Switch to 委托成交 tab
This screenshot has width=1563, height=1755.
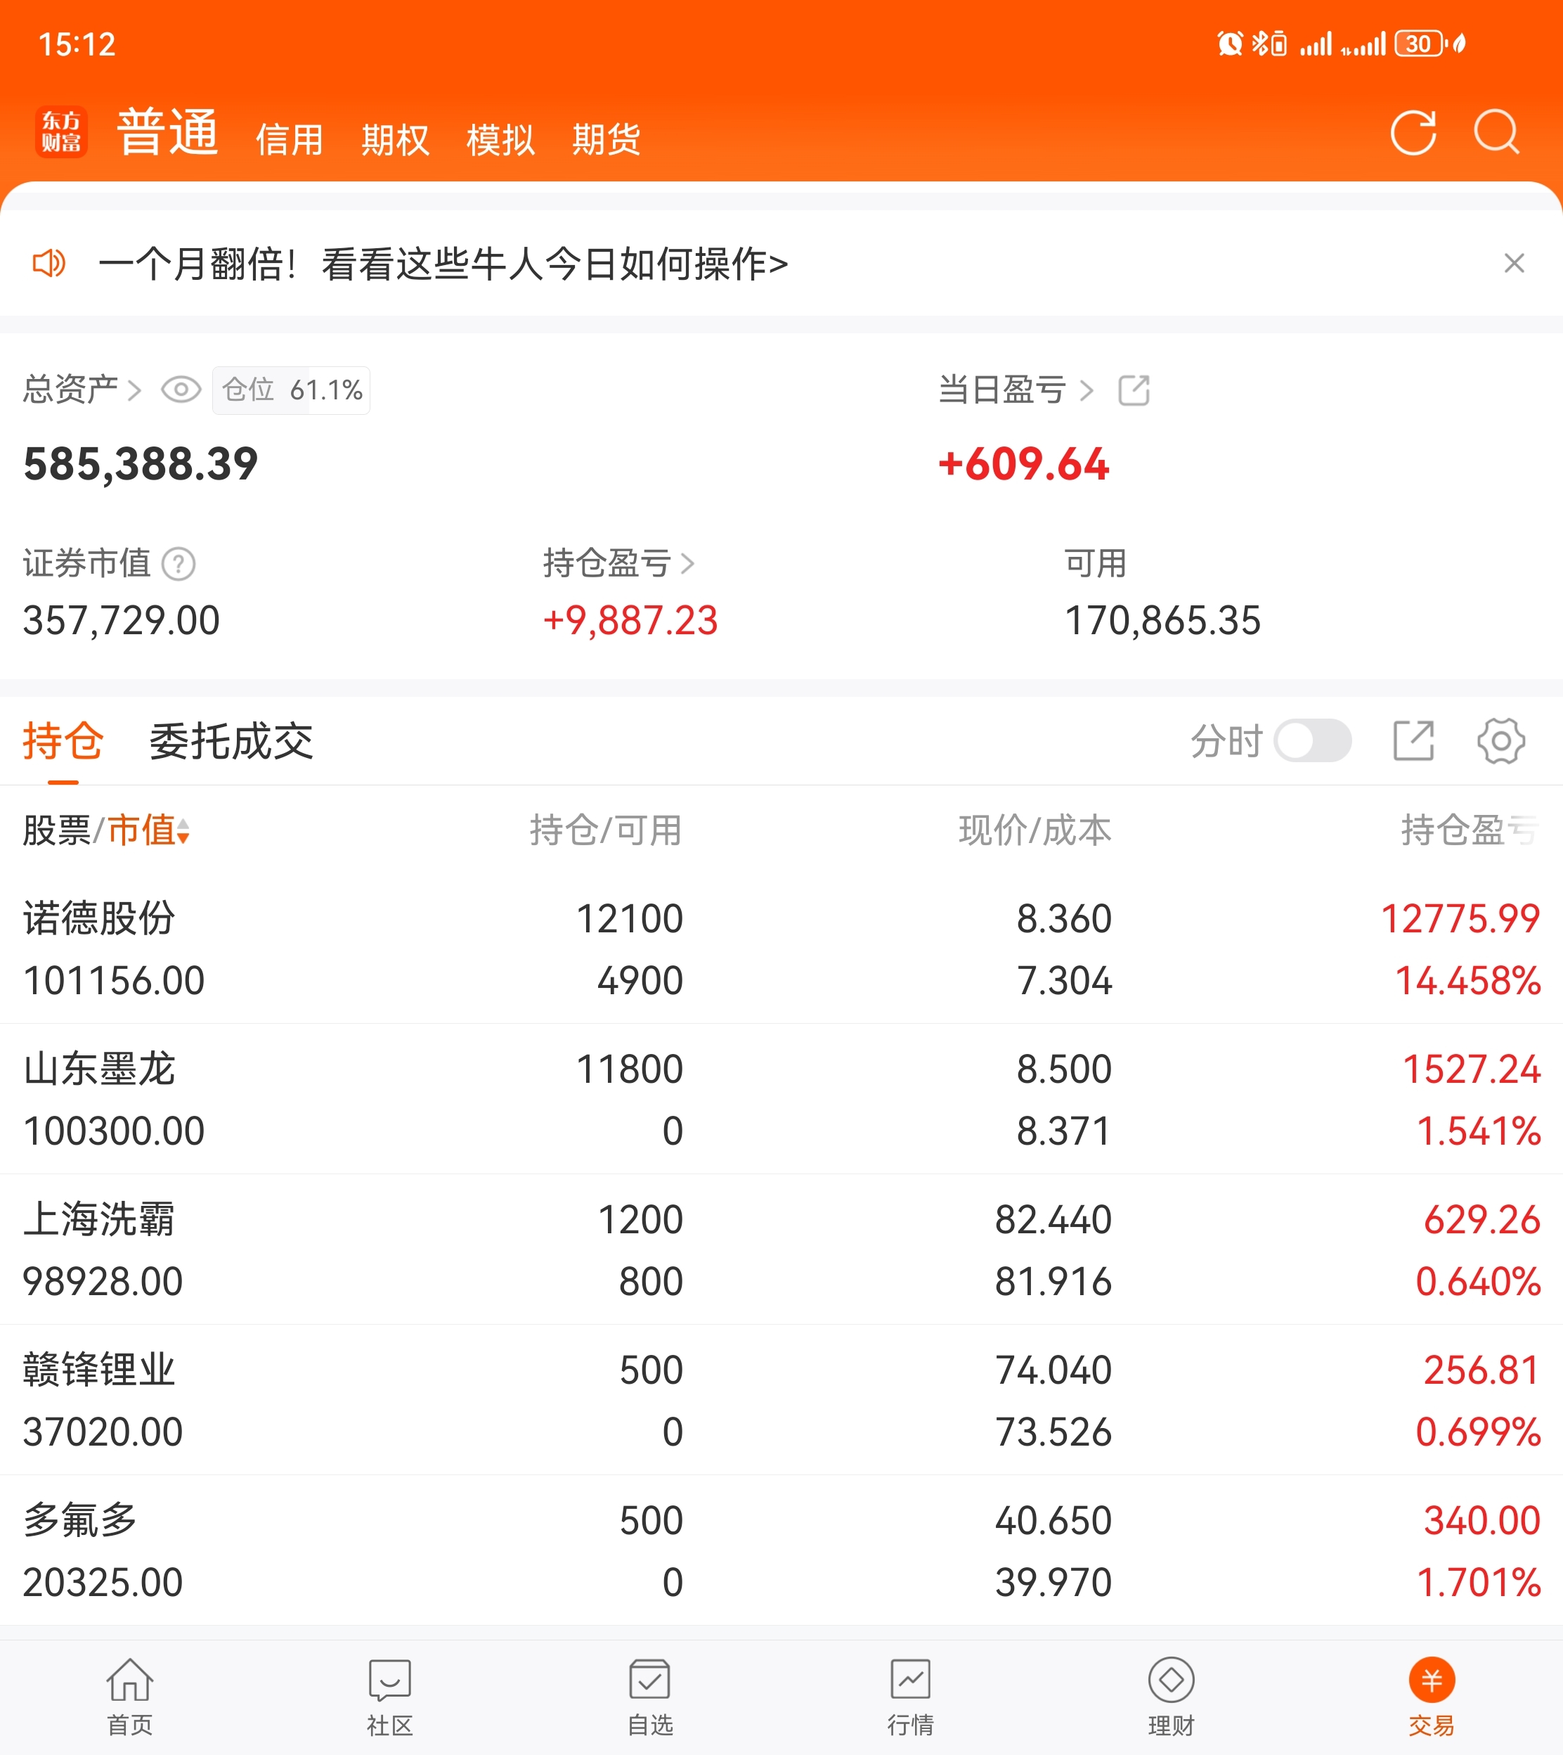click(x=231, y=740)
